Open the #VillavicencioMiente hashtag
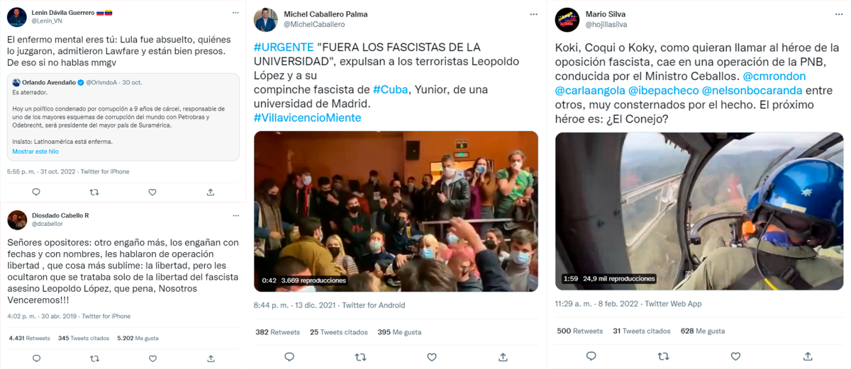This screenshot has width=851, height=369. click(307, 118)
